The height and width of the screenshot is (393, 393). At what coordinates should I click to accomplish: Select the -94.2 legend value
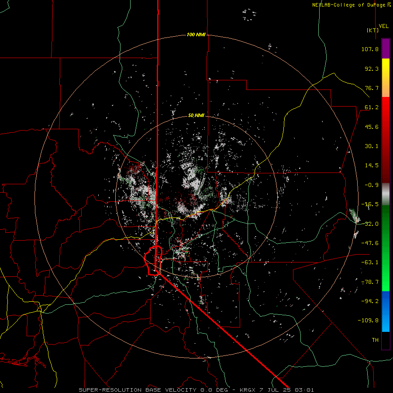click(370, 301)
